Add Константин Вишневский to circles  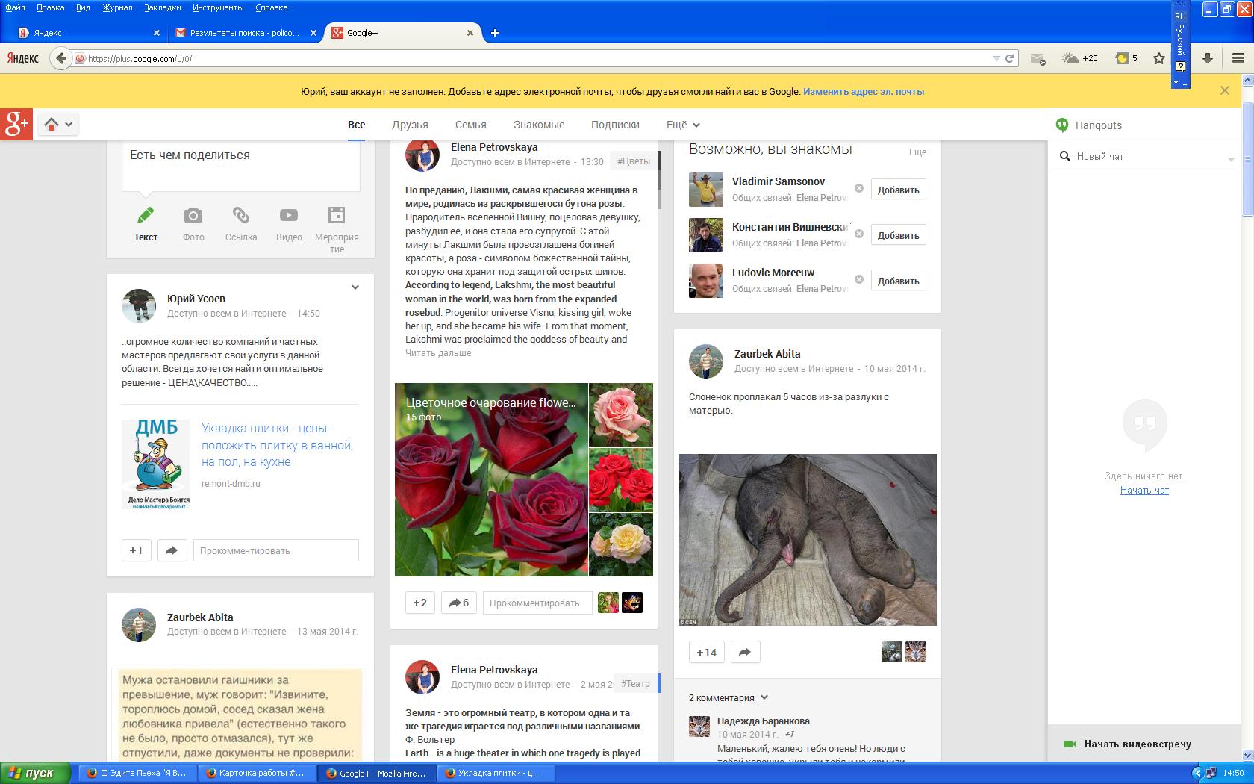tap(898, 235)
